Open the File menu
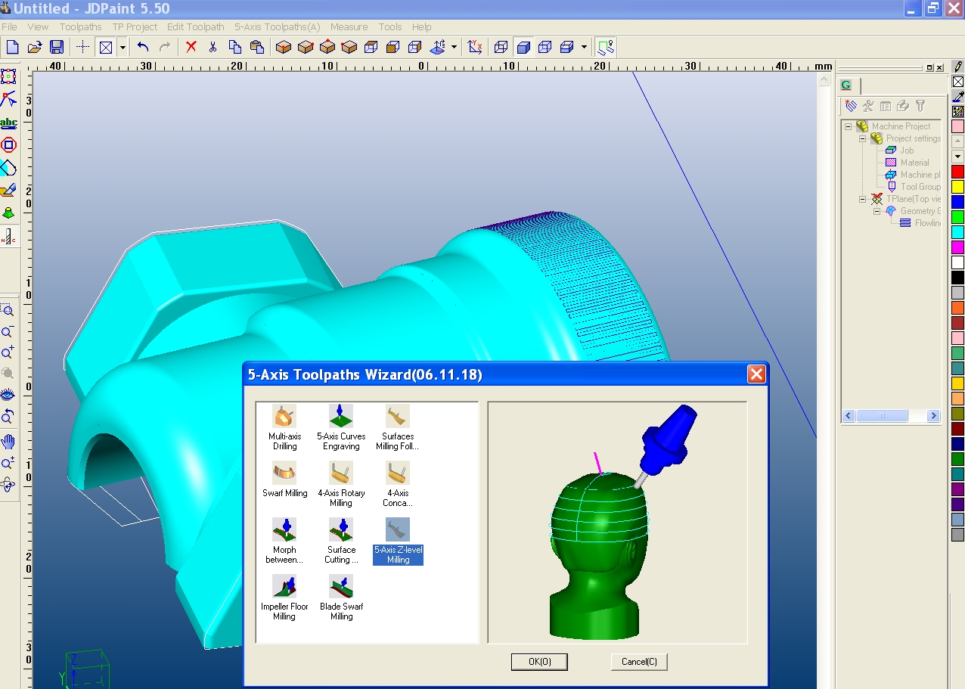The image size is (965, 689). [x=9, y=26]
